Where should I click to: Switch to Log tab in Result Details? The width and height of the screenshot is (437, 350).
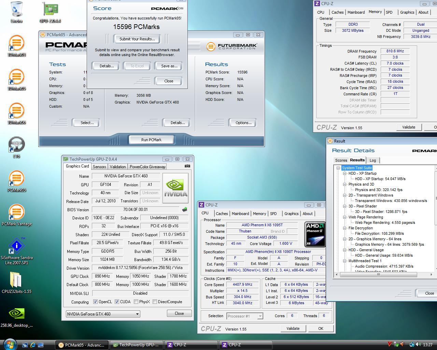pyautogui.click(x=373, y=160)
